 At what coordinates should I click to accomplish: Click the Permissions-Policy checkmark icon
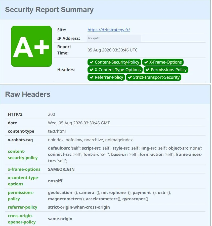click(147, 70)
